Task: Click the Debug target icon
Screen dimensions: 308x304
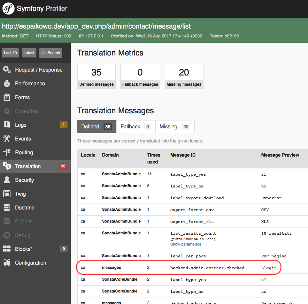Action: point(7,235)
